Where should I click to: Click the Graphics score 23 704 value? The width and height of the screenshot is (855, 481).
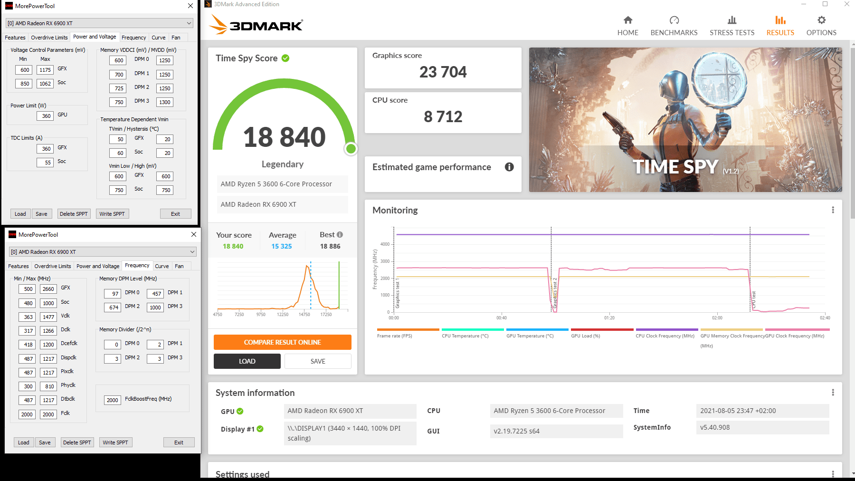tap(443, 72)
